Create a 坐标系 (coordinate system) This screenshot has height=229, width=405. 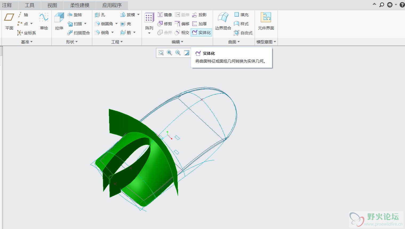[x=27, y=33]
